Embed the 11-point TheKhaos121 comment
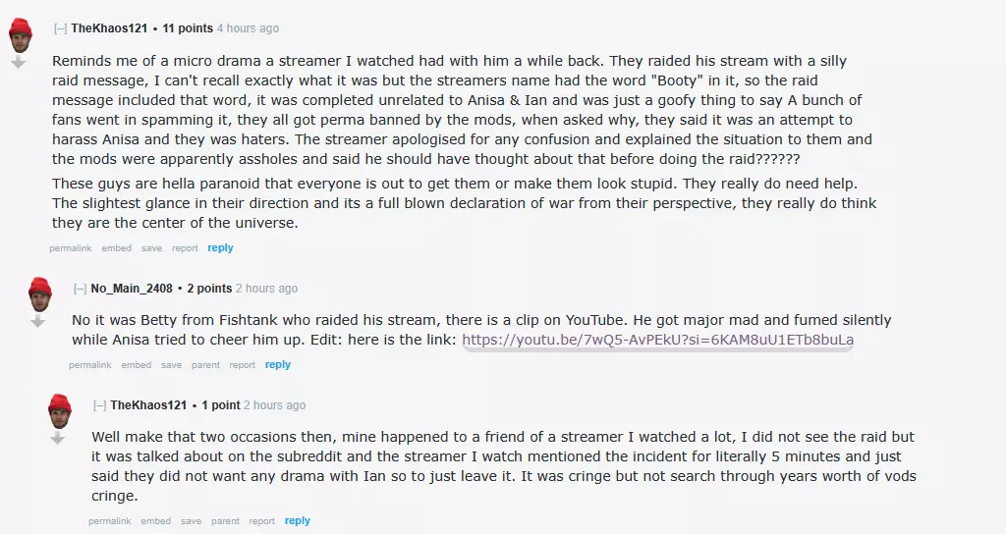The width and height of the screenshot is (1006, 534). [x=116, y=248]
